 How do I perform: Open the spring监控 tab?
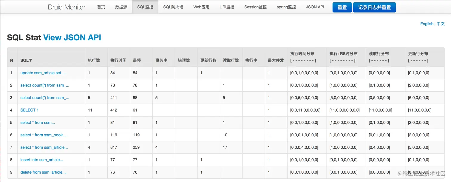pos(286,7)
